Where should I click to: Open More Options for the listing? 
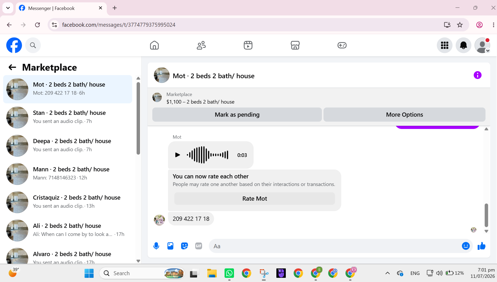(405, 115)
